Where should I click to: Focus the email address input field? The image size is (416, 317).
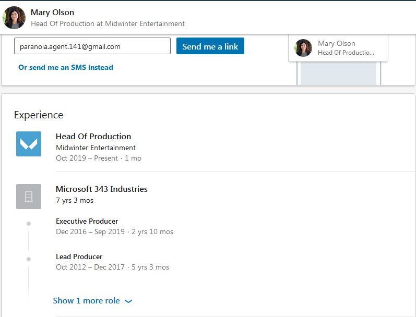coord(92,46)
